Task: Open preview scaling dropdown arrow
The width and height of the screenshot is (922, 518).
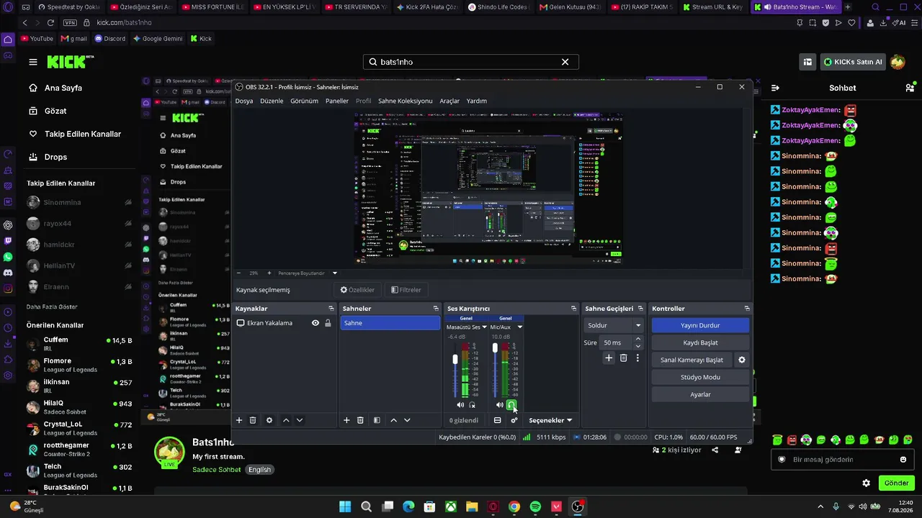Action: pyautogui.click(x=335, y=273)
